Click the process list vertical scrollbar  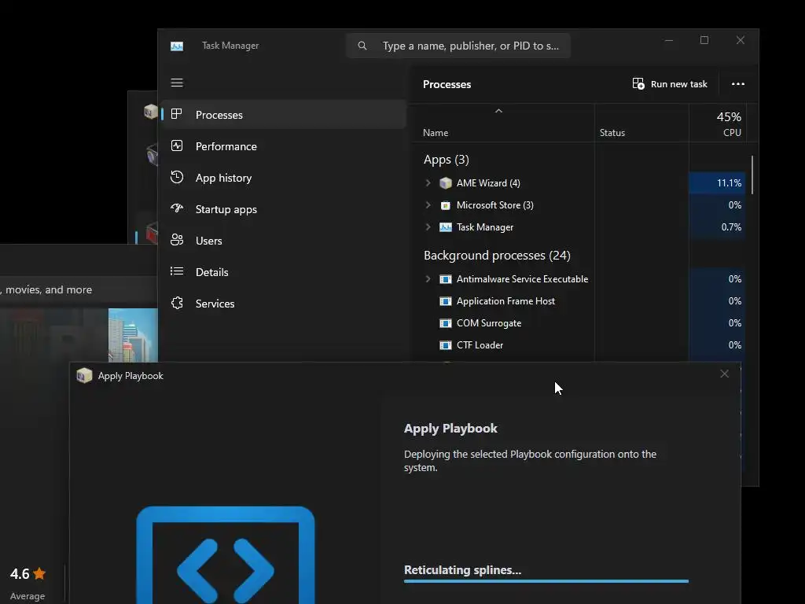click(x=752, y=175)
